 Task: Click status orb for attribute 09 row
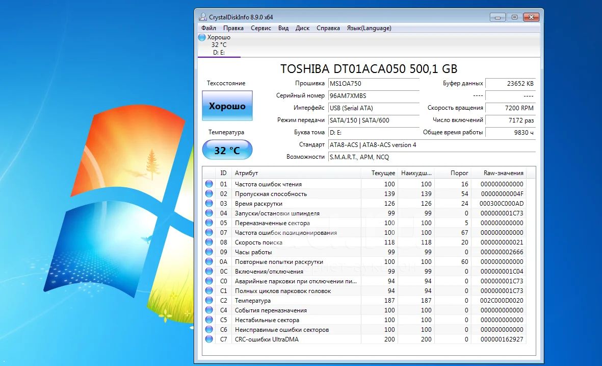click(209, 252)
